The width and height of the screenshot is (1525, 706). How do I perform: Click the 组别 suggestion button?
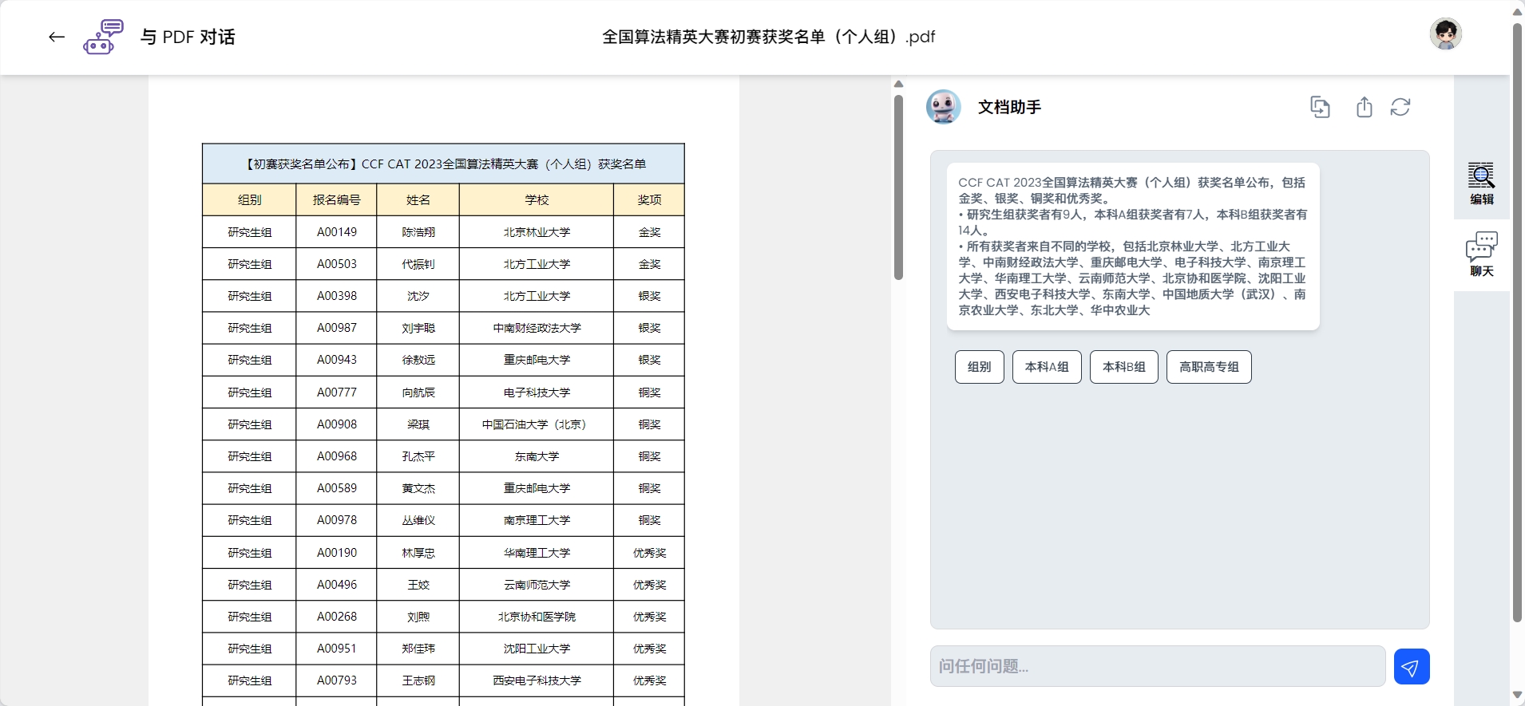click(x=979, y=367)
